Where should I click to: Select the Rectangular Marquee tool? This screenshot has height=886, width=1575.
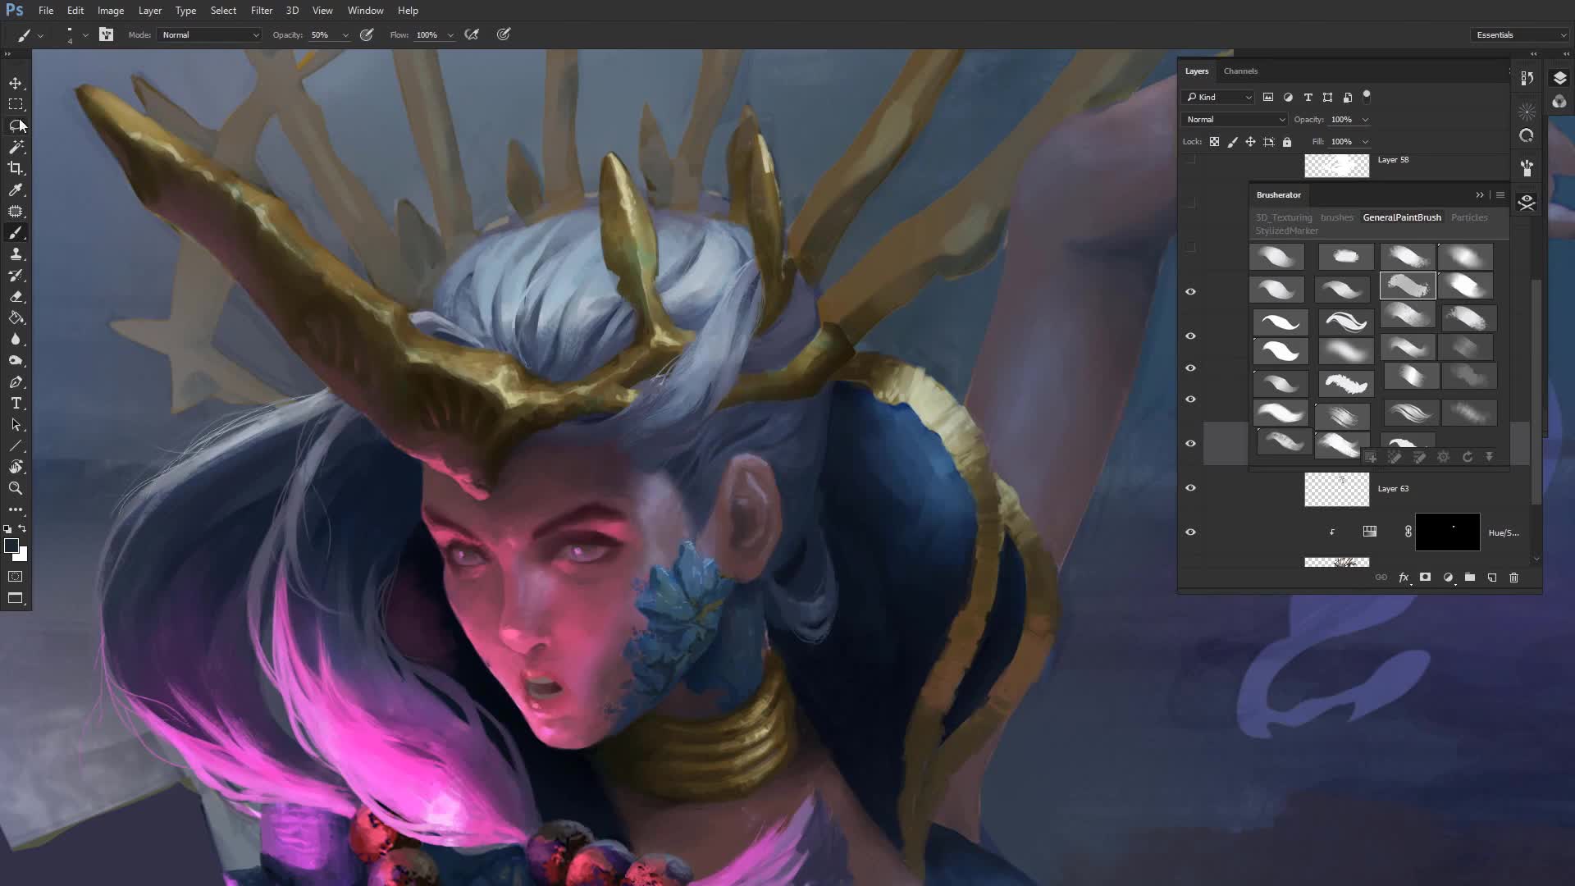[x=16, y=104]
